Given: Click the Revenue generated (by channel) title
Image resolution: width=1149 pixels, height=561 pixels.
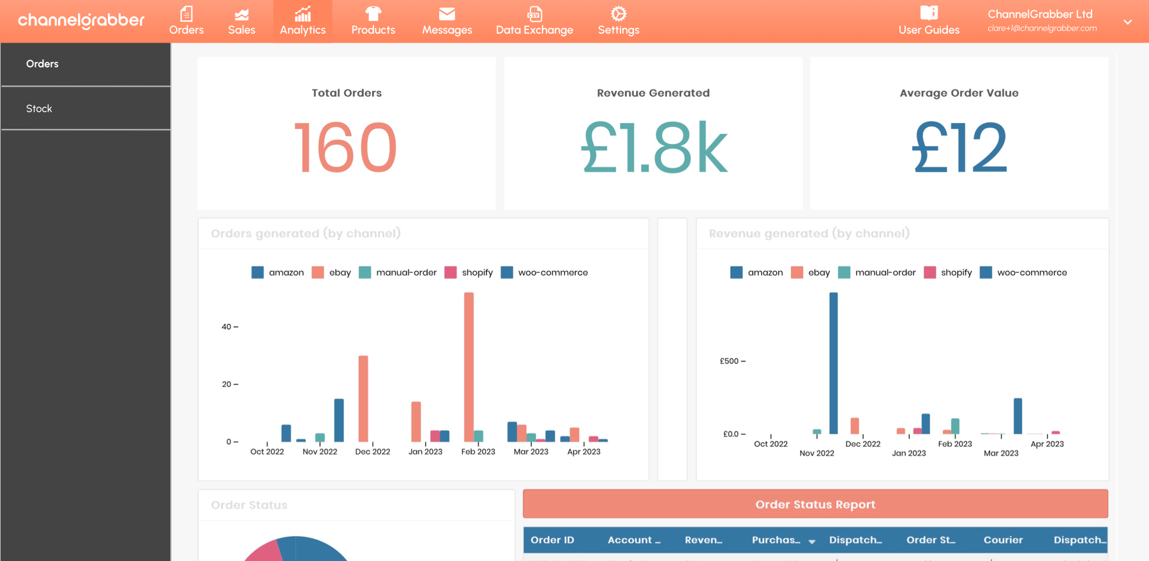Looking at the screenshot, I should tap(809, 233).
